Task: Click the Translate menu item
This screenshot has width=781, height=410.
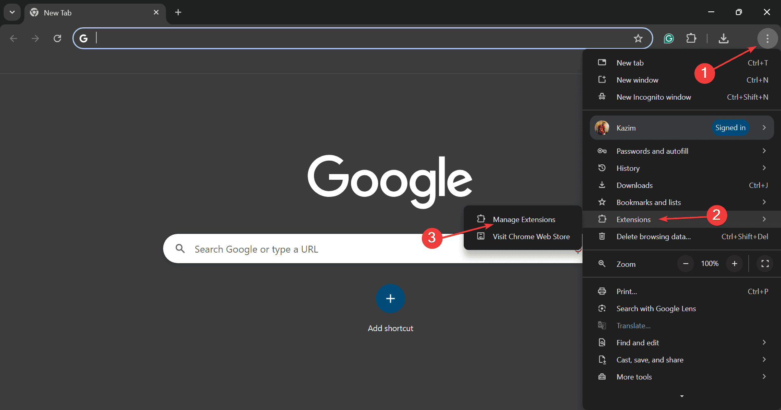Action: 683,325
